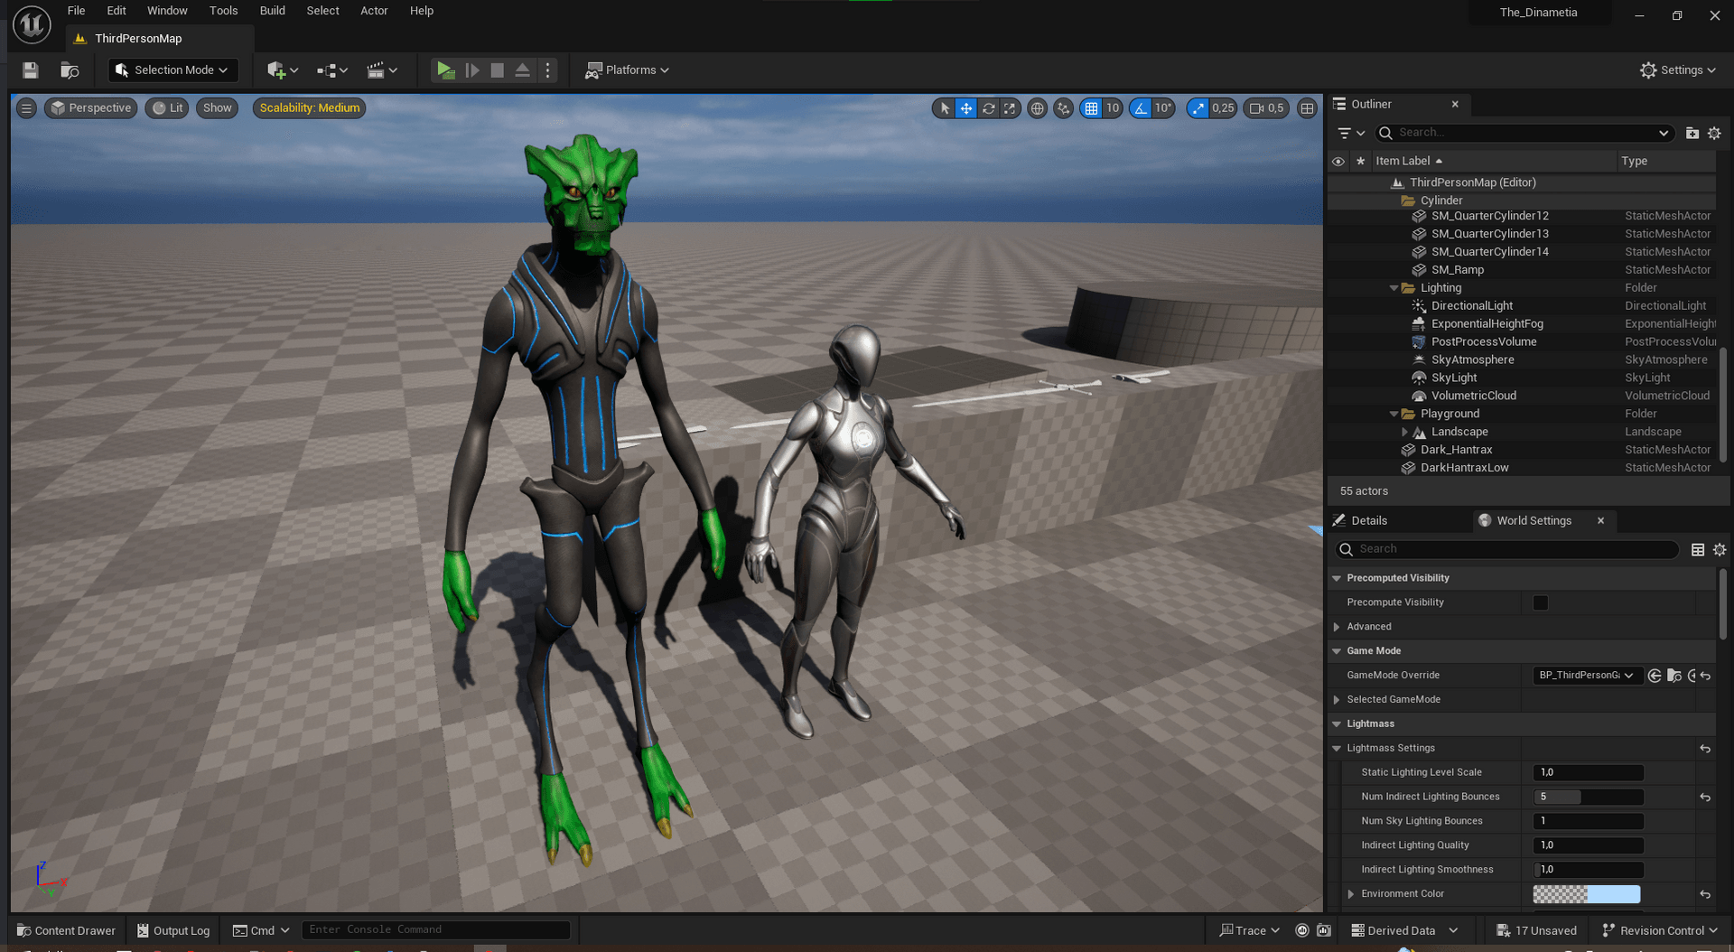Click the Lit view mode button
This screenshot has width=1734, height=952.
click(167, 108)
